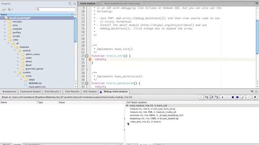Click the Step Over debug button
This screenshot has width=259, height=145.
click(211, 97)
